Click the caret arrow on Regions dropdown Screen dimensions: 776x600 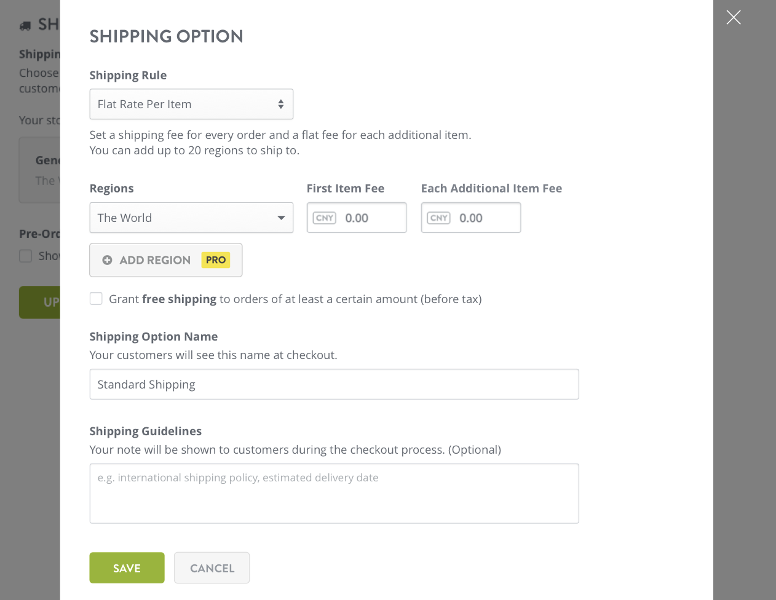[281, 218]
